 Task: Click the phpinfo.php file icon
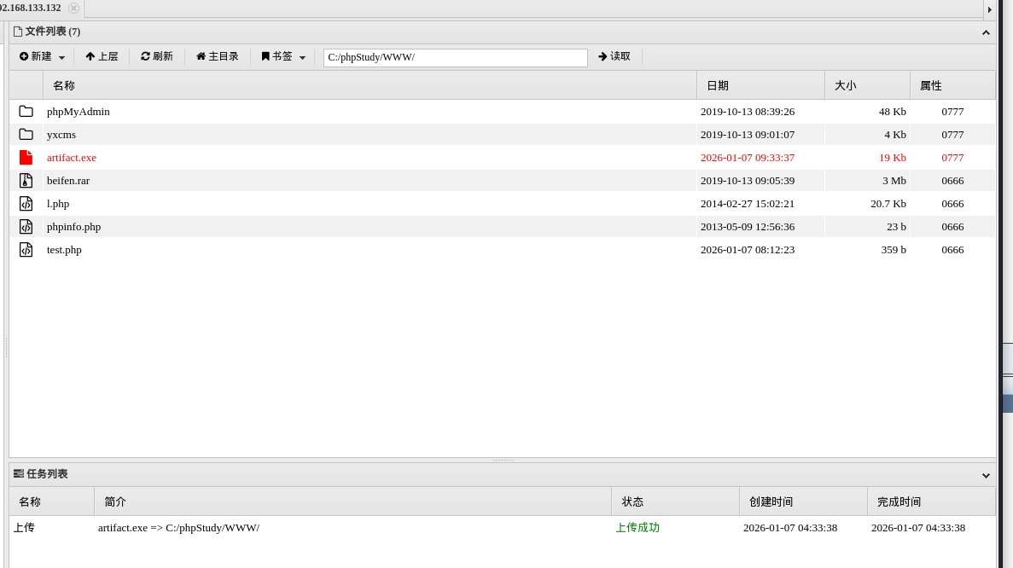click(26, 227)
